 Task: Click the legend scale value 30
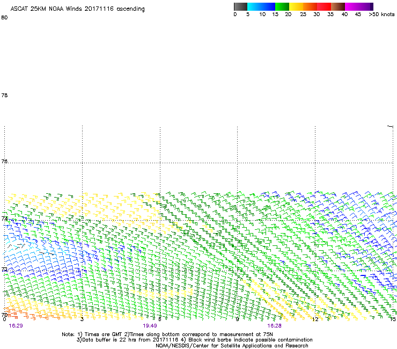(x=317, y=14)
